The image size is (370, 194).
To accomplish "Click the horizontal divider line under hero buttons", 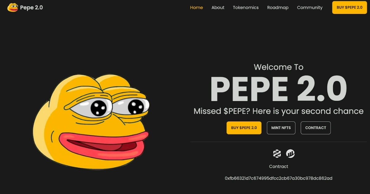I will point(278,142).
